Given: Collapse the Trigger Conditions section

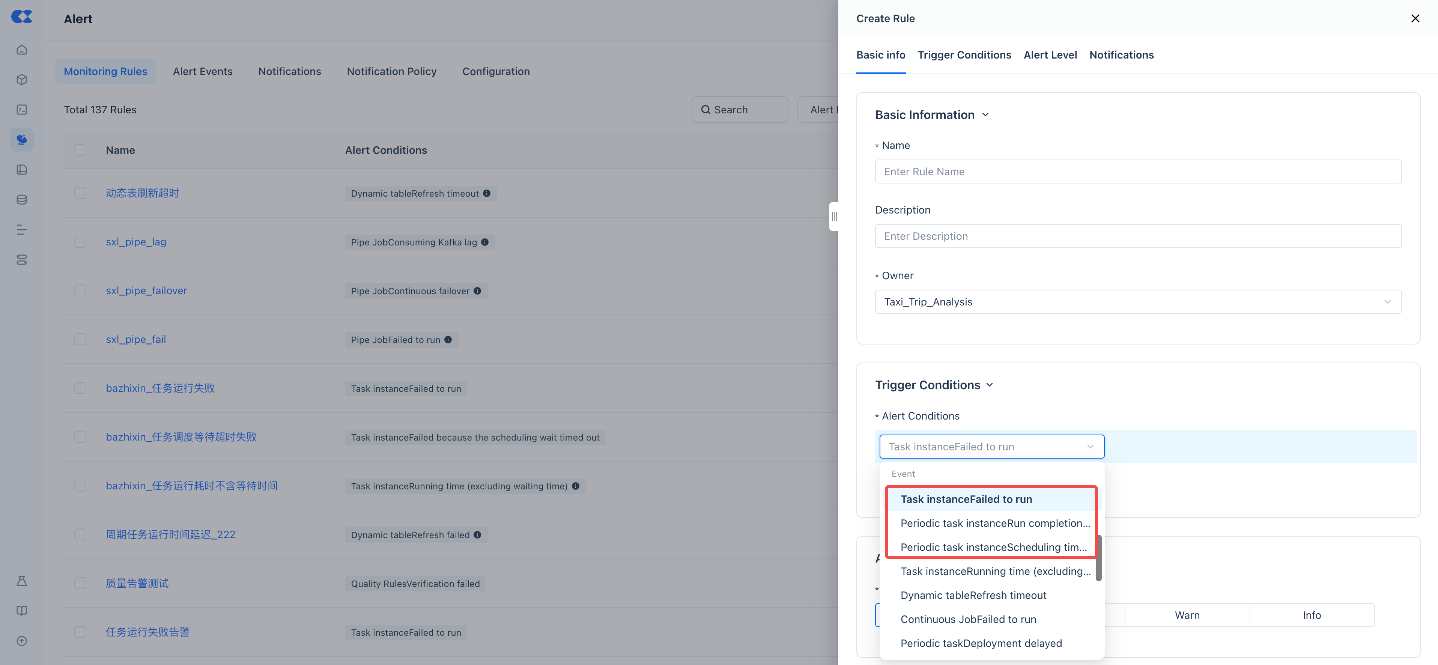Looking at the screenshot, I should (989, 385).
